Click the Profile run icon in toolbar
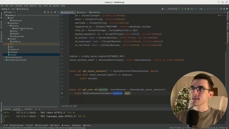 [192, 9]
